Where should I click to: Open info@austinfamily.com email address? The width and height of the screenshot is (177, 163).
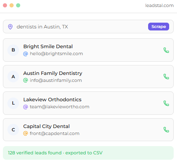click(x=56, y=80)
